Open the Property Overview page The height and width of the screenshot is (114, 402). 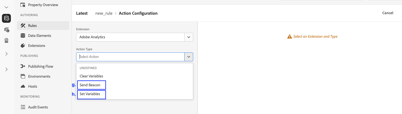tap(43, 5)
